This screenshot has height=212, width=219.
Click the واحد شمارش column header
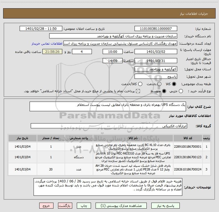point(79,138)
